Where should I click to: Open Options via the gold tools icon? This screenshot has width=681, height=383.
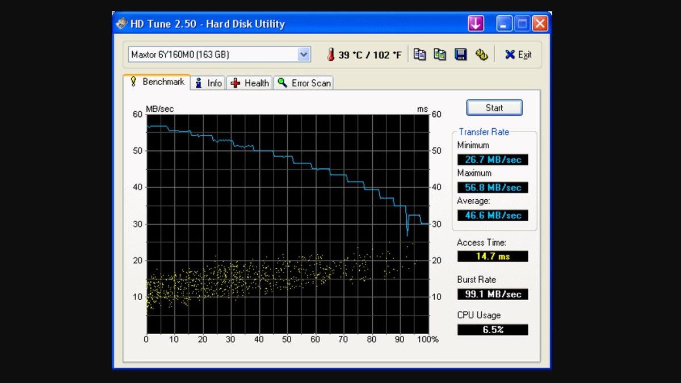pyautogui.click(x=482, y=54)
